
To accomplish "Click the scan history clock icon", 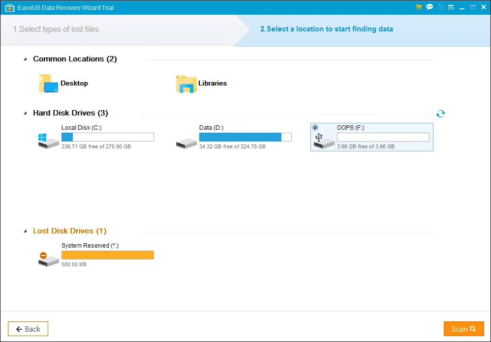I will (440, 7).
